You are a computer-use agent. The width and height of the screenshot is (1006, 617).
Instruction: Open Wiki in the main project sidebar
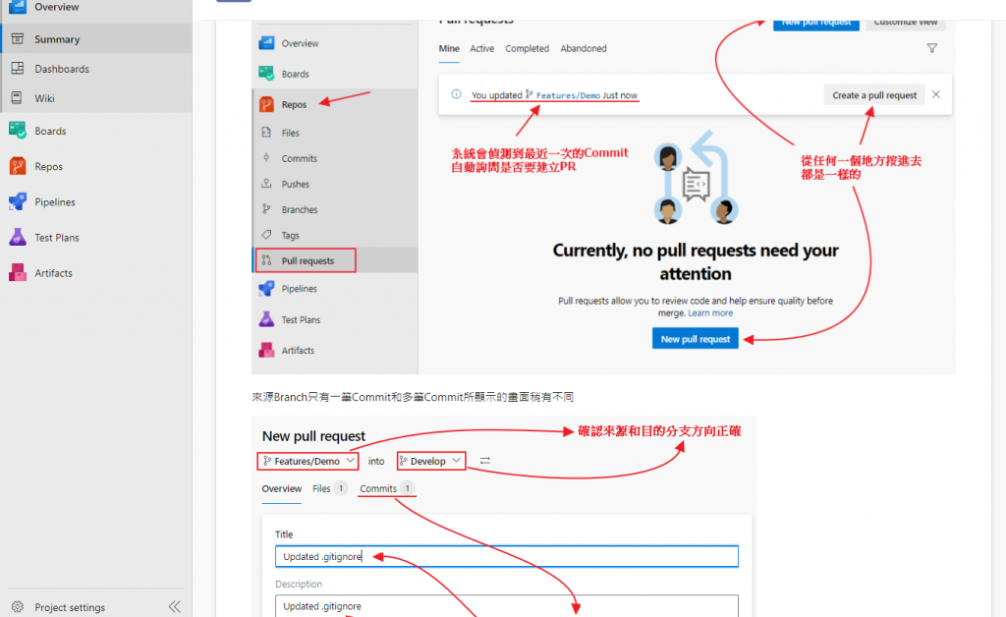(96, 98)
